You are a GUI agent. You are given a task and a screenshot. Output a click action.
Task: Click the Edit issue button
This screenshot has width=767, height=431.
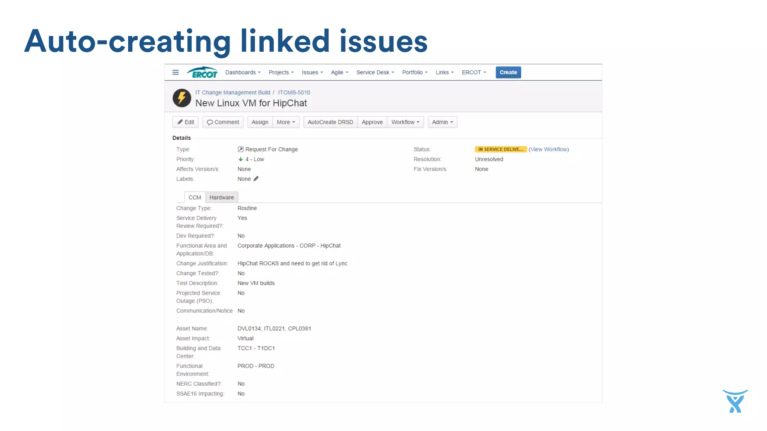(x=185, y=122)
